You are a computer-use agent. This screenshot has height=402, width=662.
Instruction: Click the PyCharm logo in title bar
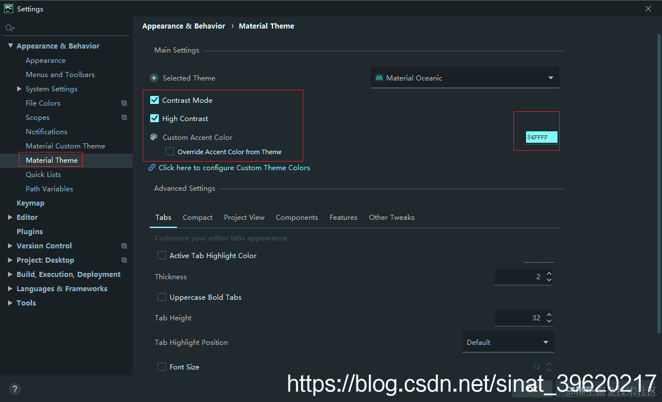(x=9, y=9)
